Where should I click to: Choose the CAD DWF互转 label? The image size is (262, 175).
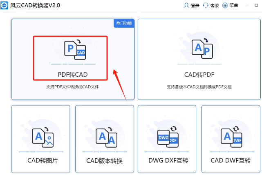click(231, 160)
